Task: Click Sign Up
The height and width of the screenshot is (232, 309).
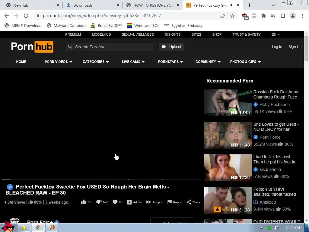Action: point(295,47)
